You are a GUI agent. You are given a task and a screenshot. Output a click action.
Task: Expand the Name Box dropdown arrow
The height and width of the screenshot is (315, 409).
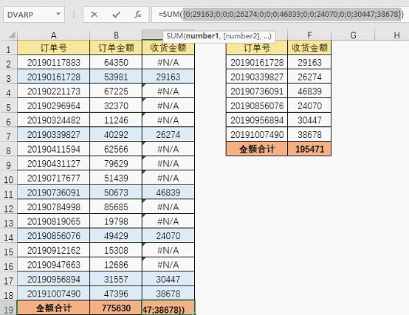(x=58, y=14)
